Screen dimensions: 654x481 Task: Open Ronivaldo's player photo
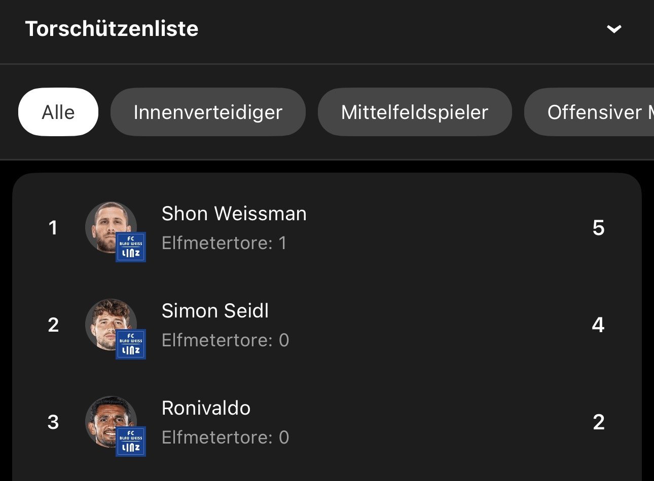coord(108,419)
